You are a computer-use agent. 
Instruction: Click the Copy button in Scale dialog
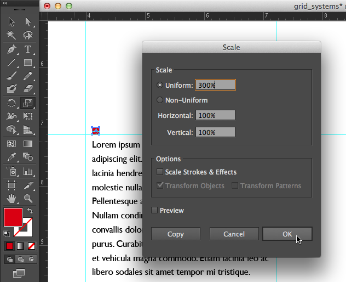pyautogui.click(x=176, y=234)
